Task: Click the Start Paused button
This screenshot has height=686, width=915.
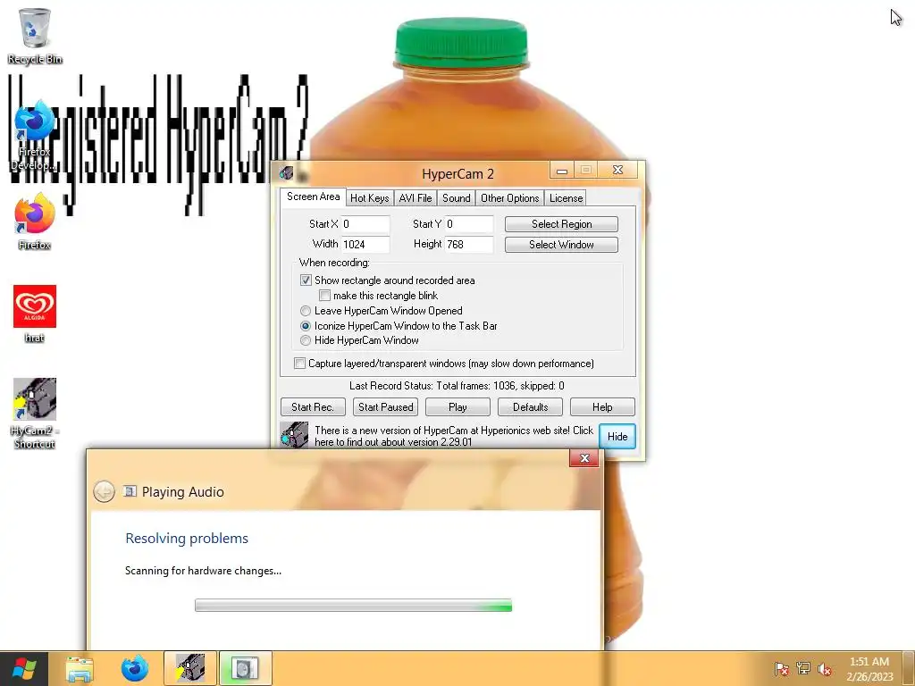Action: pos(386,407)
